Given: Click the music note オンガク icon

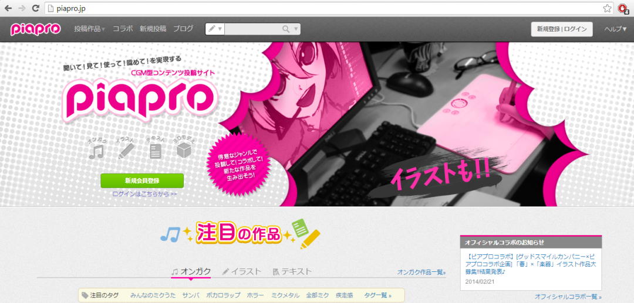Looking at the screenshot, I should click(96, 151).
